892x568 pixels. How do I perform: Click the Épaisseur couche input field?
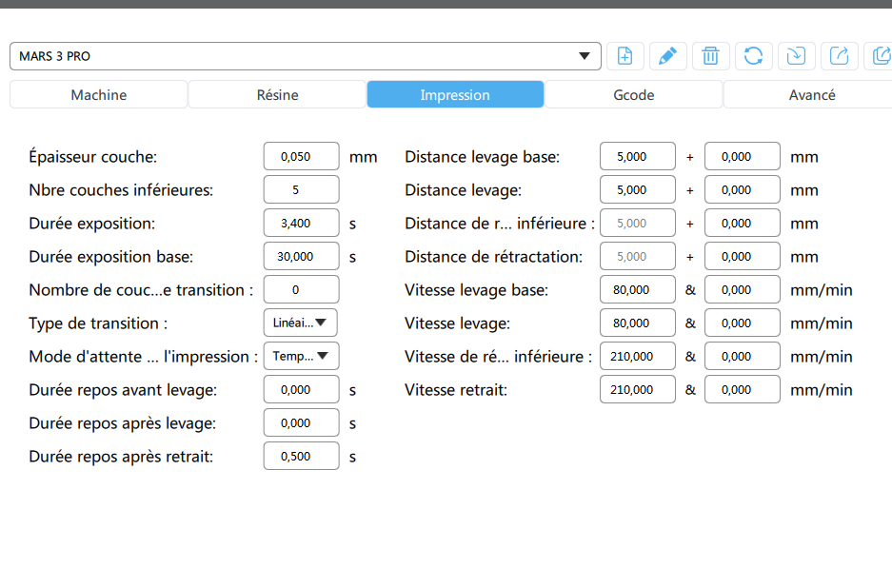pyautogui.click(x=301, y=157)
